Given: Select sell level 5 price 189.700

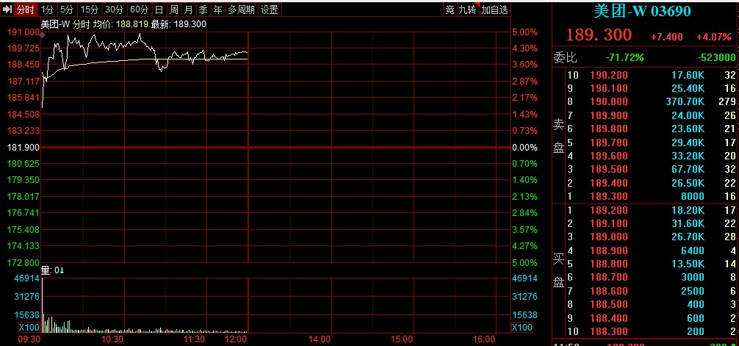Looking at the screenshot, I should (x=609, y=143).
